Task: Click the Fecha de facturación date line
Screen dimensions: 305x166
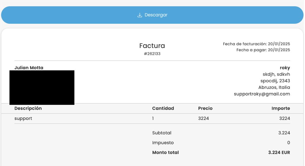Action: 256,44
